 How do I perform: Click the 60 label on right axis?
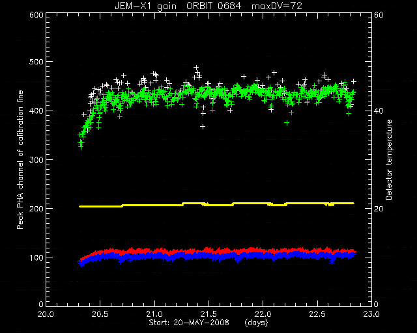coord(379,14)
